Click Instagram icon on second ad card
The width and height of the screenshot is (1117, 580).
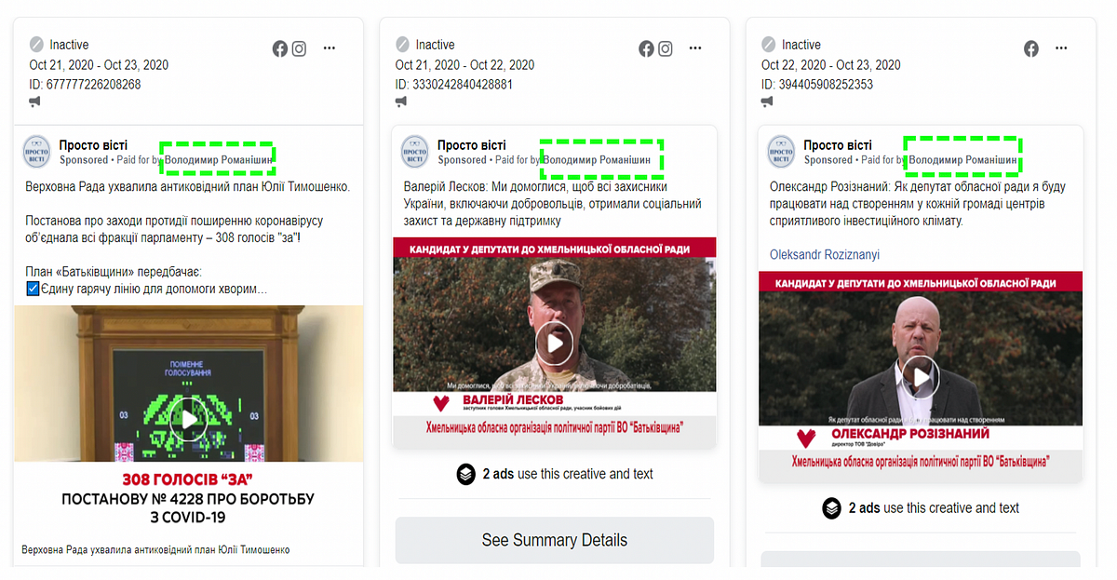pos(666,49)
